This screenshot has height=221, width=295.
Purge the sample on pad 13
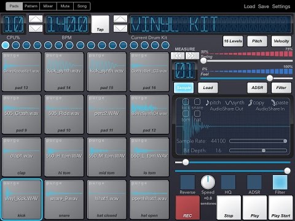pos(12,55)
